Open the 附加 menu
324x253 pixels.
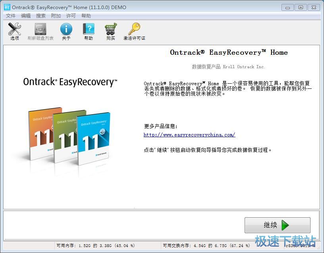[x=56, y=16]
